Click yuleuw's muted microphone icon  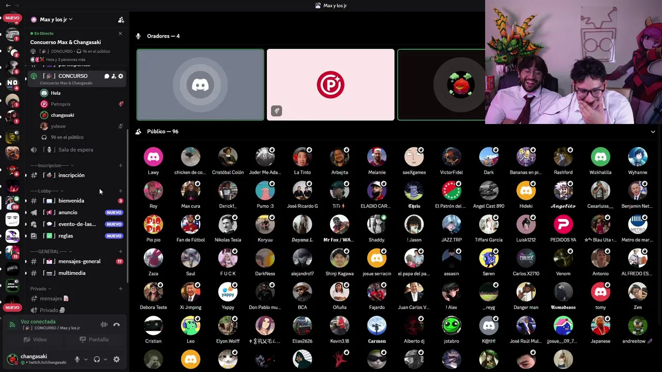tap(121, 126)
